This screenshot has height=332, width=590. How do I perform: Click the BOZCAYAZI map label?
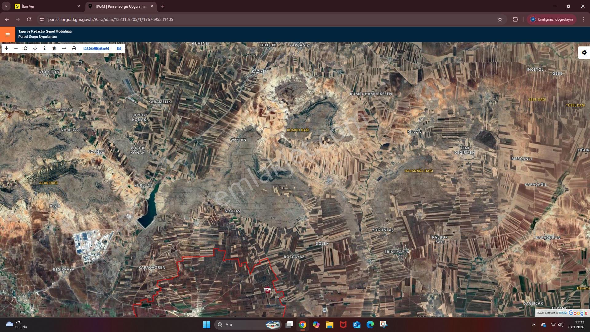295,257
